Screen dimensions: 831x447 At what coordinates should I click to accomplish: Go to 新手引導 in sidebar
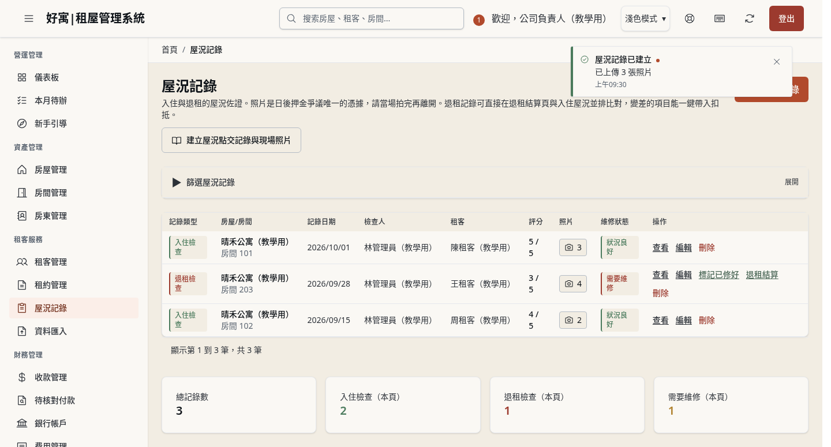74,123
